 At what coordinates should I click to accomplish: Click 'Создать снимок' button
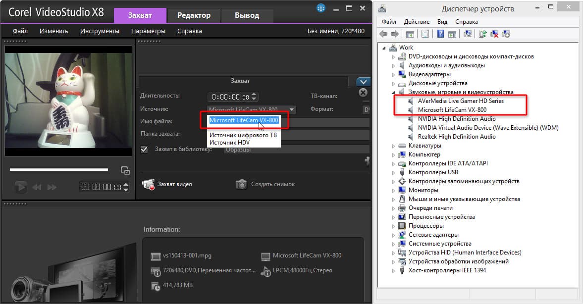265,184
